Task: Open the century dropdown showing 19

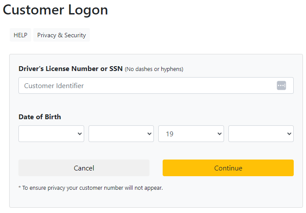Action: click(x=191, y=134)
